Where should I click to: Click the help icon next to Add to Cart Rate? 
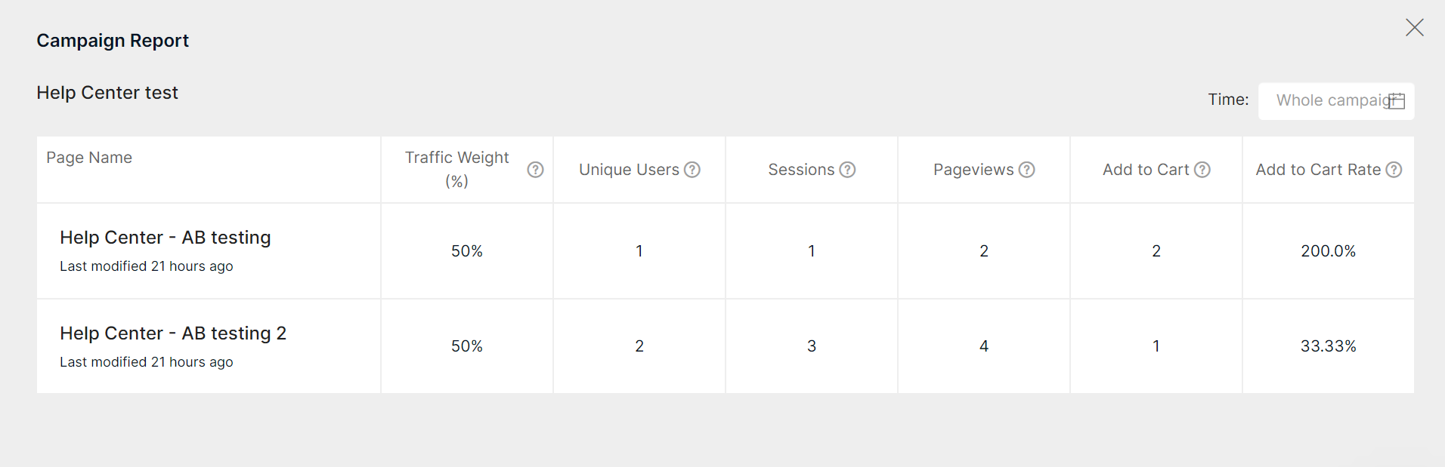pyautogui.click(x=1394, y=170)
